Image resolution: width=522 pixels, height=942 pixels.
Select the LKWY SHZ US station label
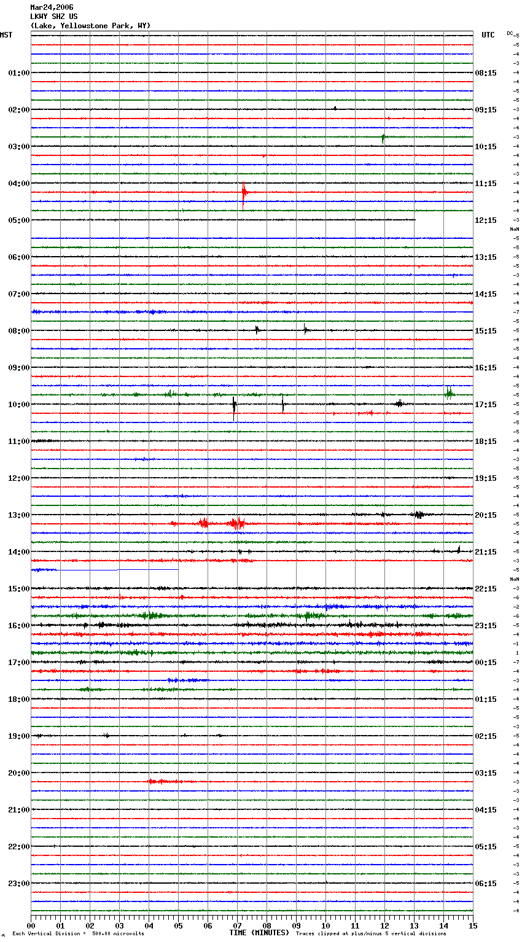click(x=54, y=17)
